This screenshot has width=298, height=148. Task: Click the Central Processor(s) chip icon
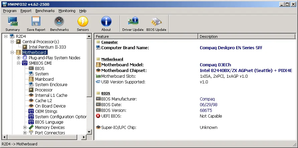coord(18,42)
